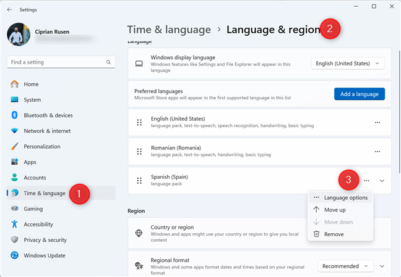
Task: Click the Home house icon
Action: pos(15,84)
